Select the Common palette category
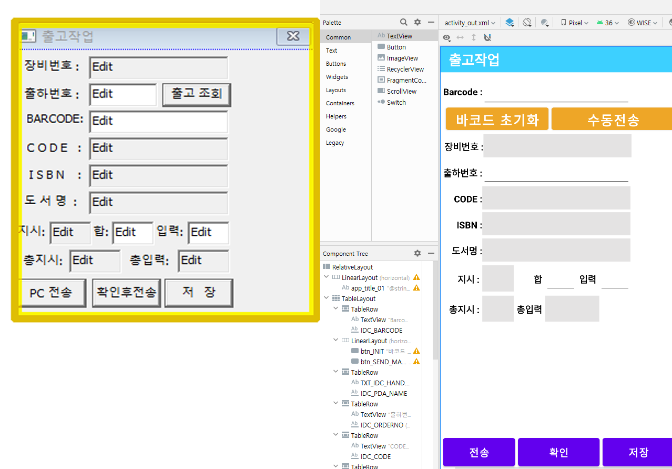This screenshot has width=672, height=469. pos(345,37)
